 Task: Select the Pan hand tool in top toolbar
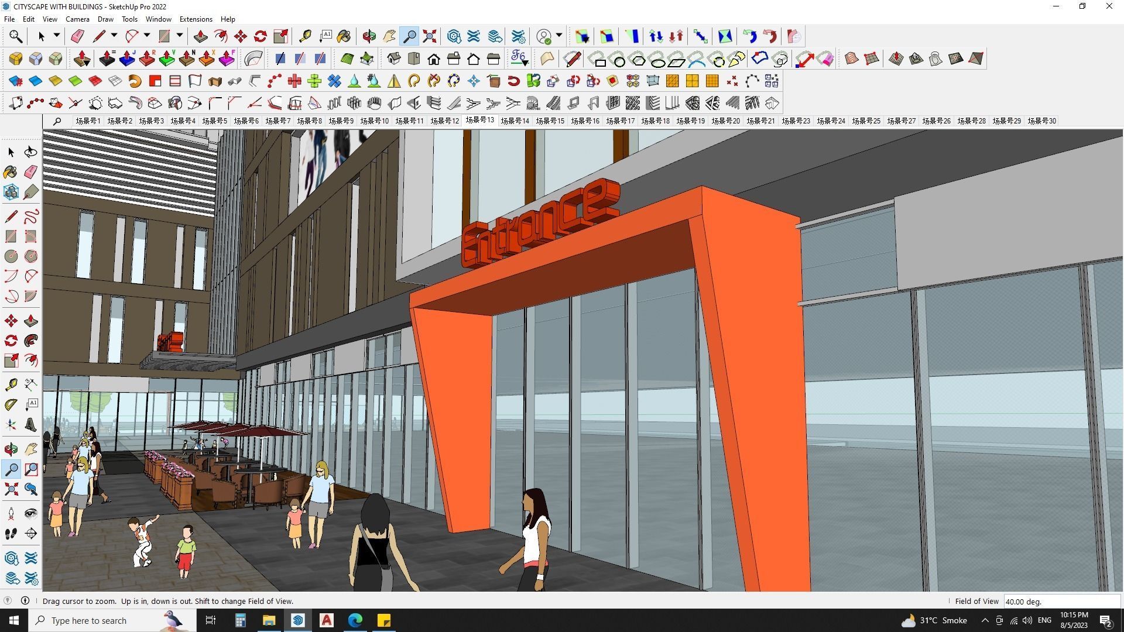tap(389, 36)
